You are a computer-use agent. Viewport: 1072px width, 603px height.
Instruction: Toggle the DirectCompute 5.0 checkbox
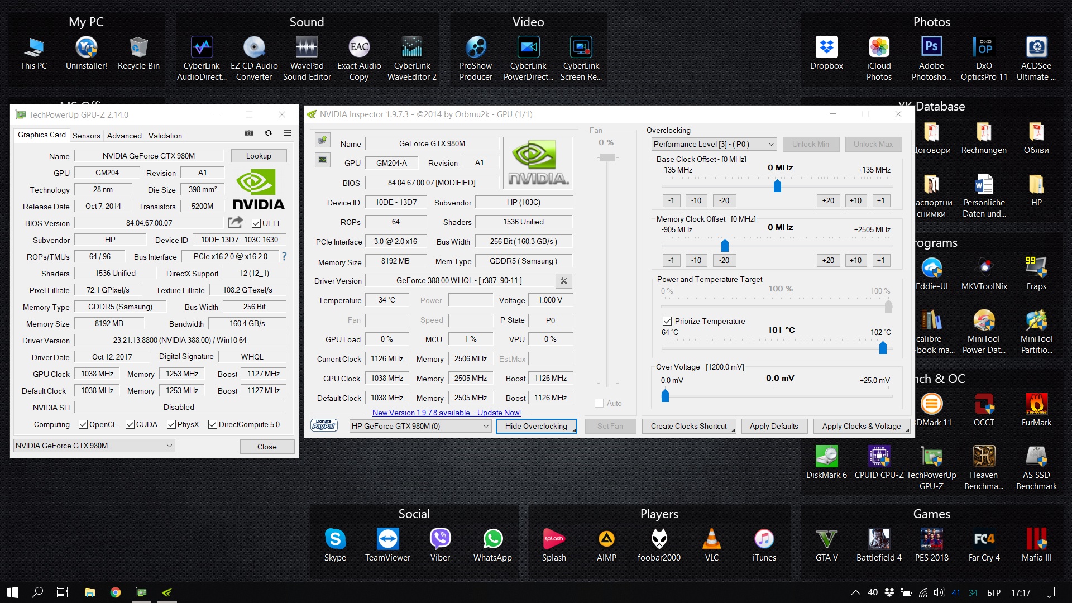213,424
